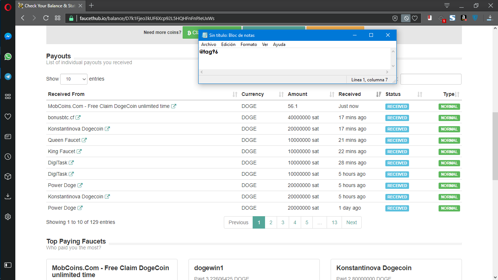Sort table by Amount column
This screenshot has height=280, width=498.
[x=311, y=94]
